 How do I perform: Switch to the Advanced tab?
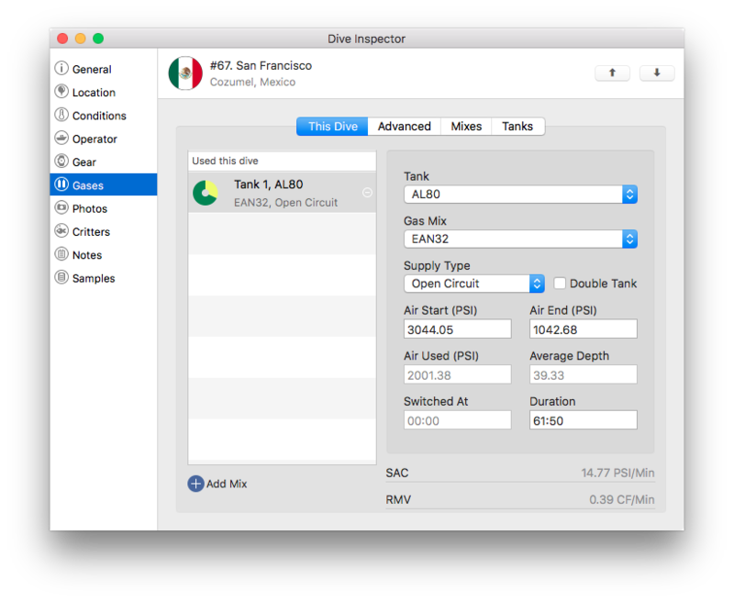(404, 127)
